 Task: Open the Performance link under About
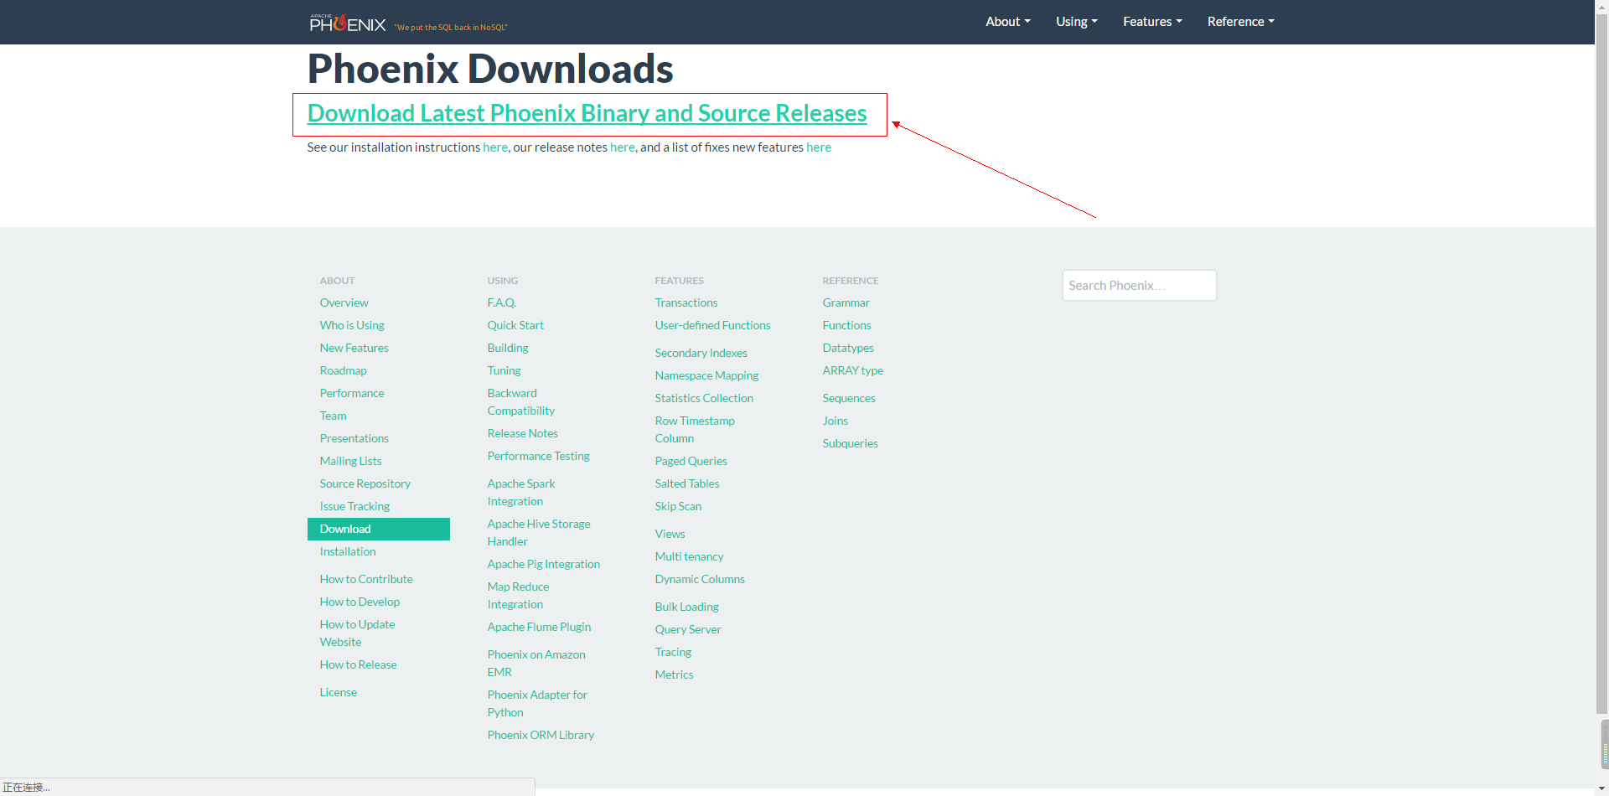(x=352, y=393)
